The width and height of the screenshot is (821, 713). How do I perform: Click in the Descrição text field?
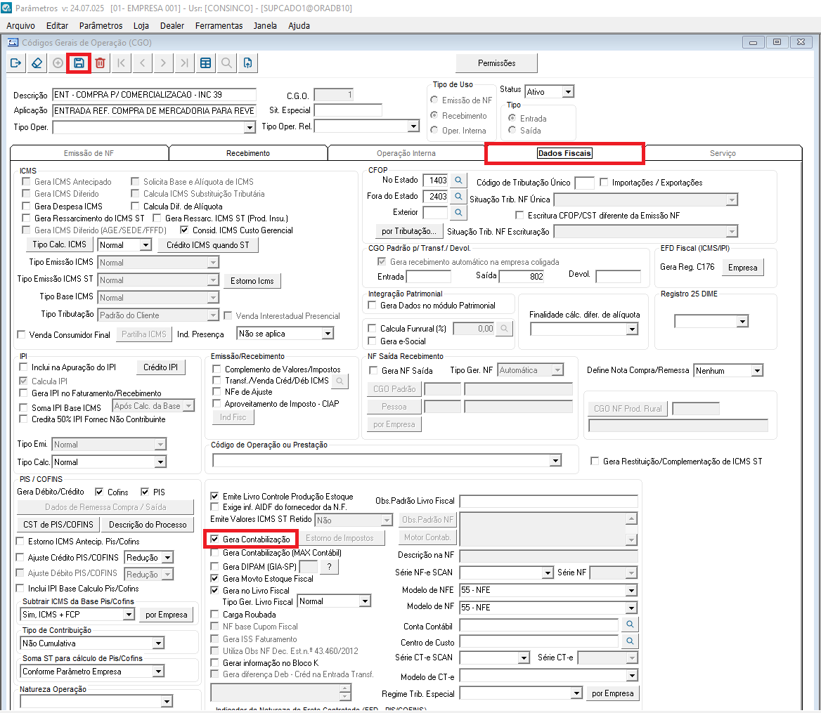tap(155, 95)
